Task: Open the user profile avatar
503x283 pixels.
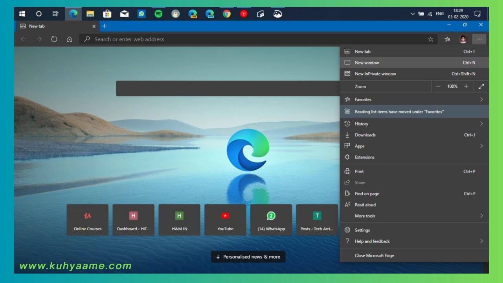Action: (x=463, y=39)
